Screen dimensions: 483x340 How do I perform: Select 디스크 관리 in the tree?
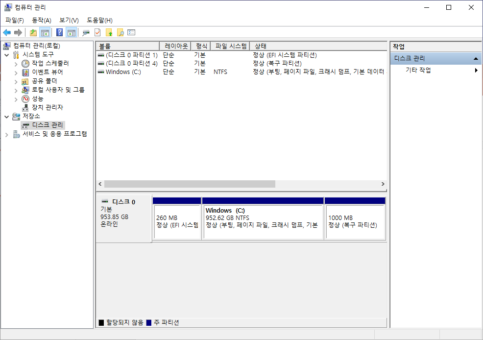(47, 125)
